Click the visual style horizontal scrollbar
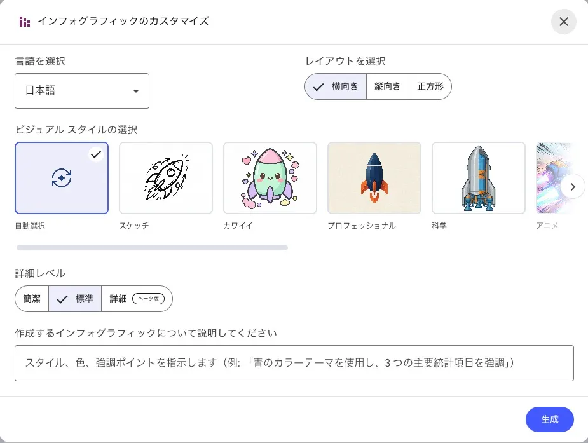This screenshot has height=443, width=588. pos(152,248)
